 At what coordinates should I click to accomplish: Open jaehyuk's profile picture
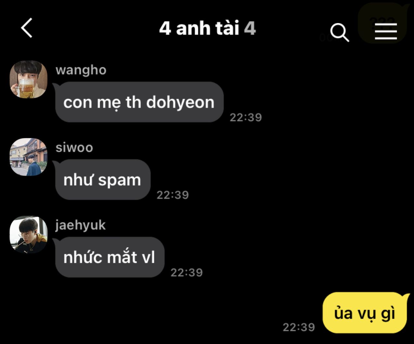click(x=29, y=235)
